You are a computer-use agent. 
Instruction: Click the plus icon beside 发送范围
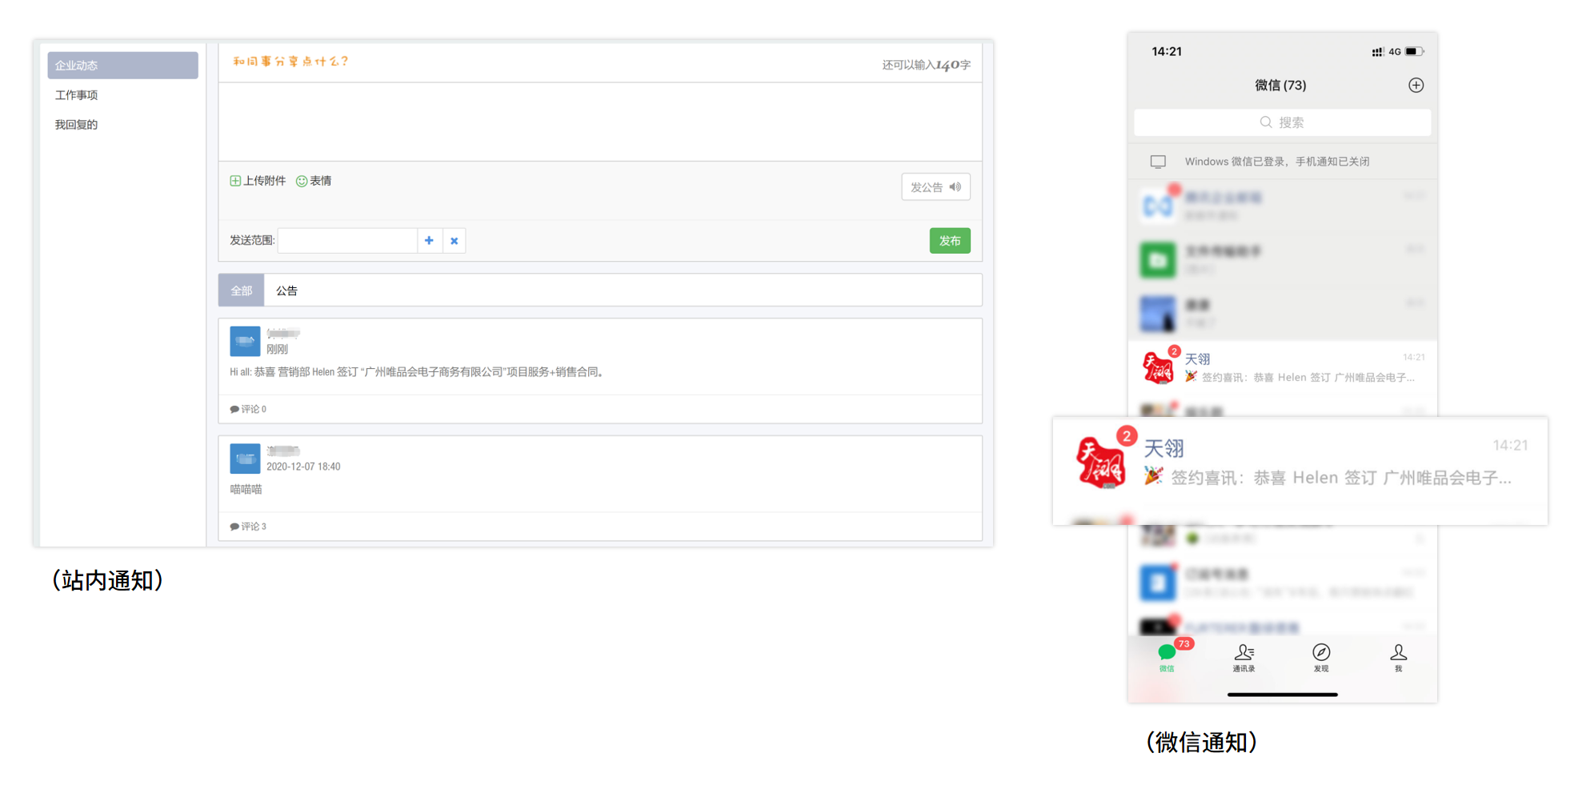[x=429, y=240]
